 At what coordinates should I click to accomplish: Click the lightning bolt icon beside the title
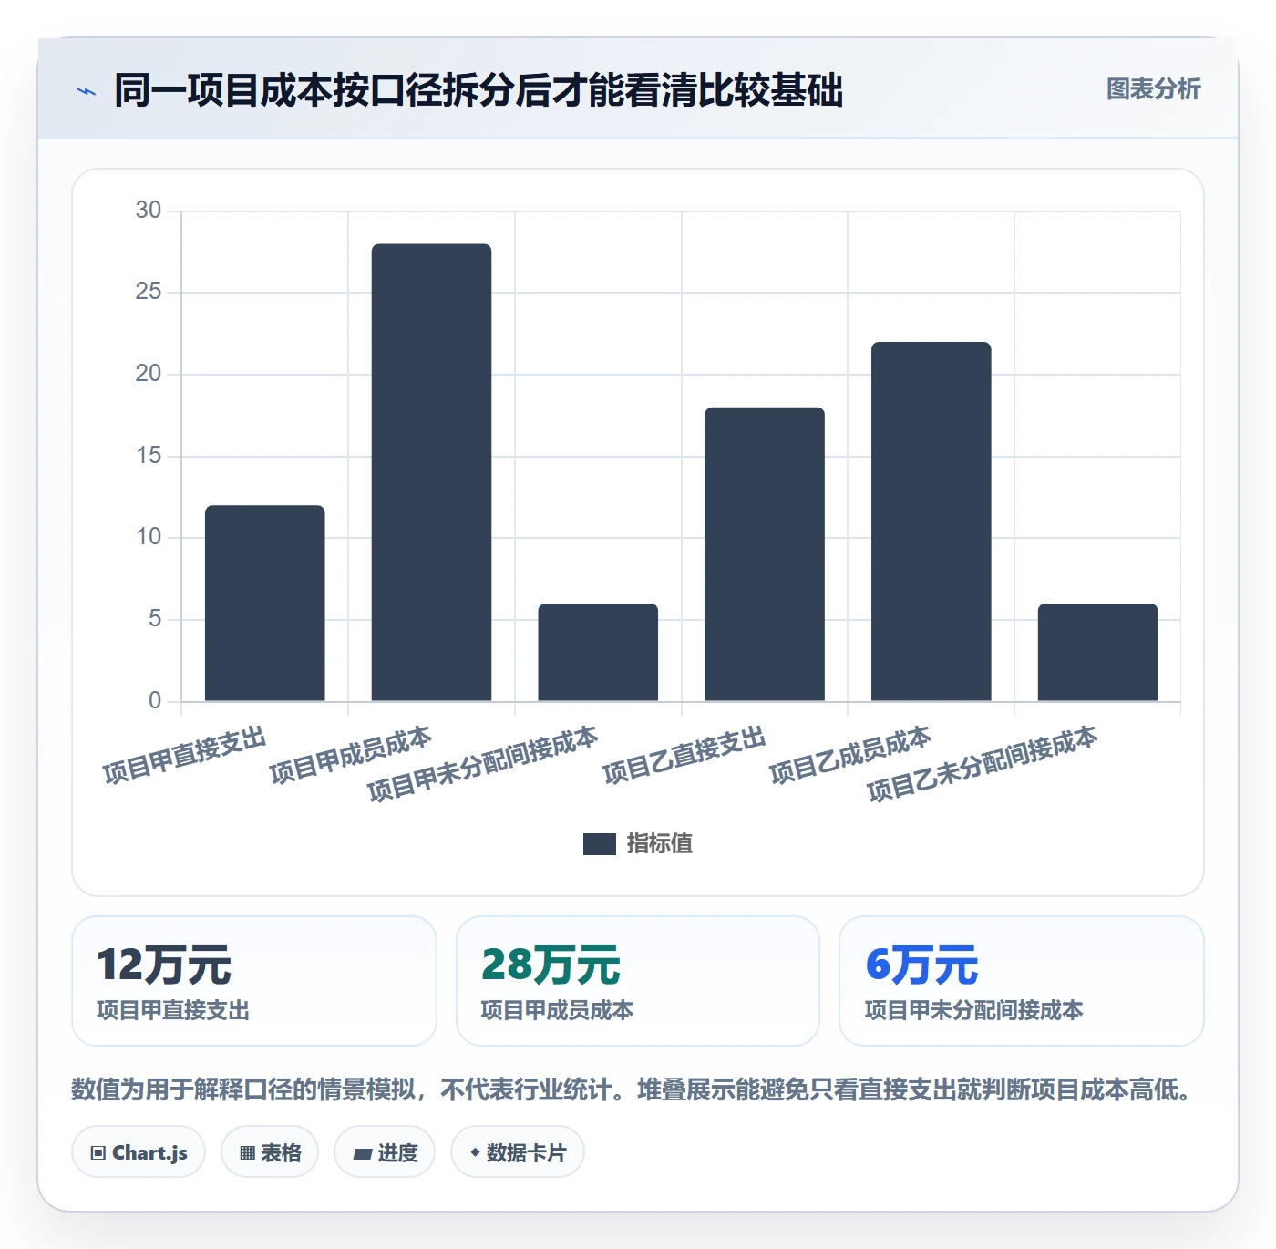(87, 91)
